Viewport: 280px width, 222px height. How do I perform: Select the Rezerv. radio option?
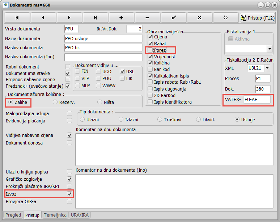click(x=55, y=102)
